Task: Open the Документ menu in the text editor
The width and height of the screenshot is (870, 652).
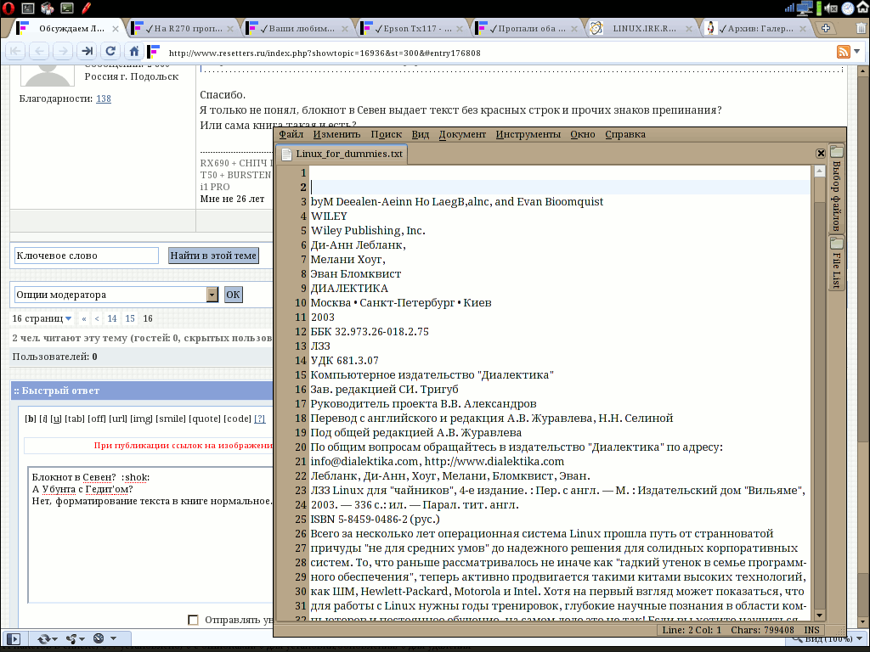Action: 462,134
